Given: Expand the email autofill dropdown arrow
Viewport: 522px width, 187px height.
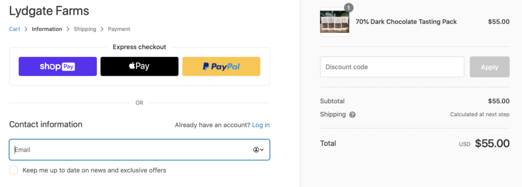Looking at the screenshot, I should click(262, 150).
